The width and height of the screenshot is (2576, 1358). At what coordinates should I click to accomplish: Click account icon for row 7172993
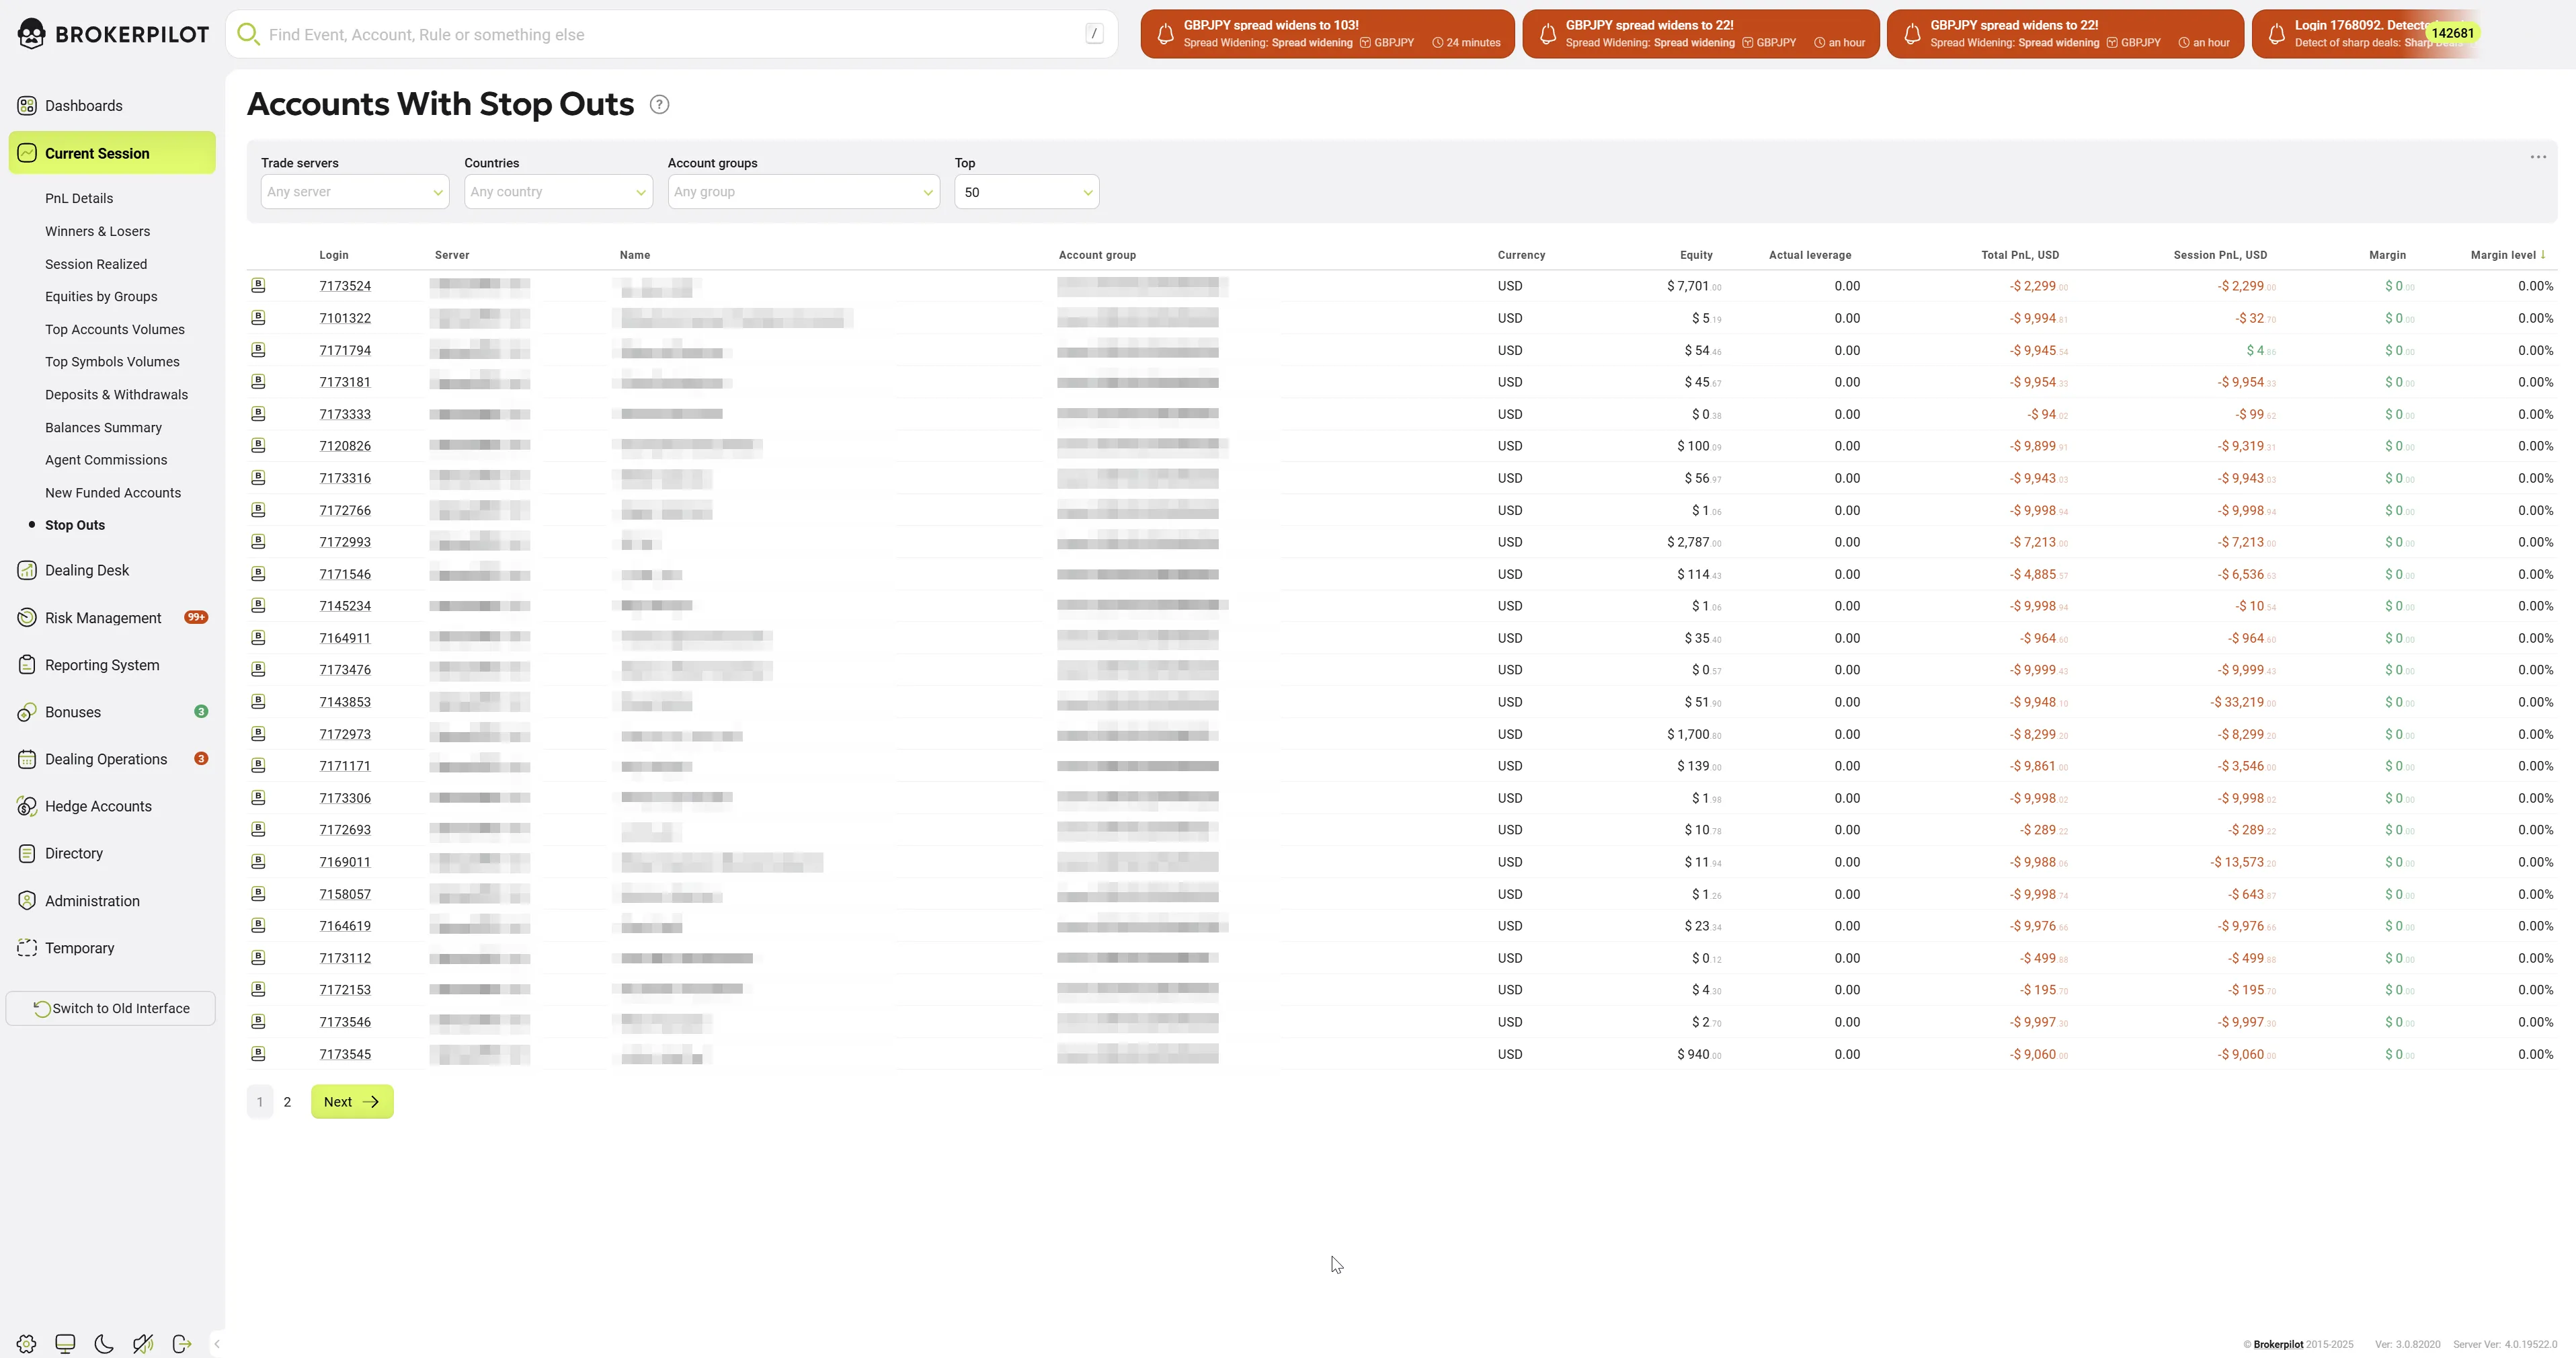click(258, 542)
